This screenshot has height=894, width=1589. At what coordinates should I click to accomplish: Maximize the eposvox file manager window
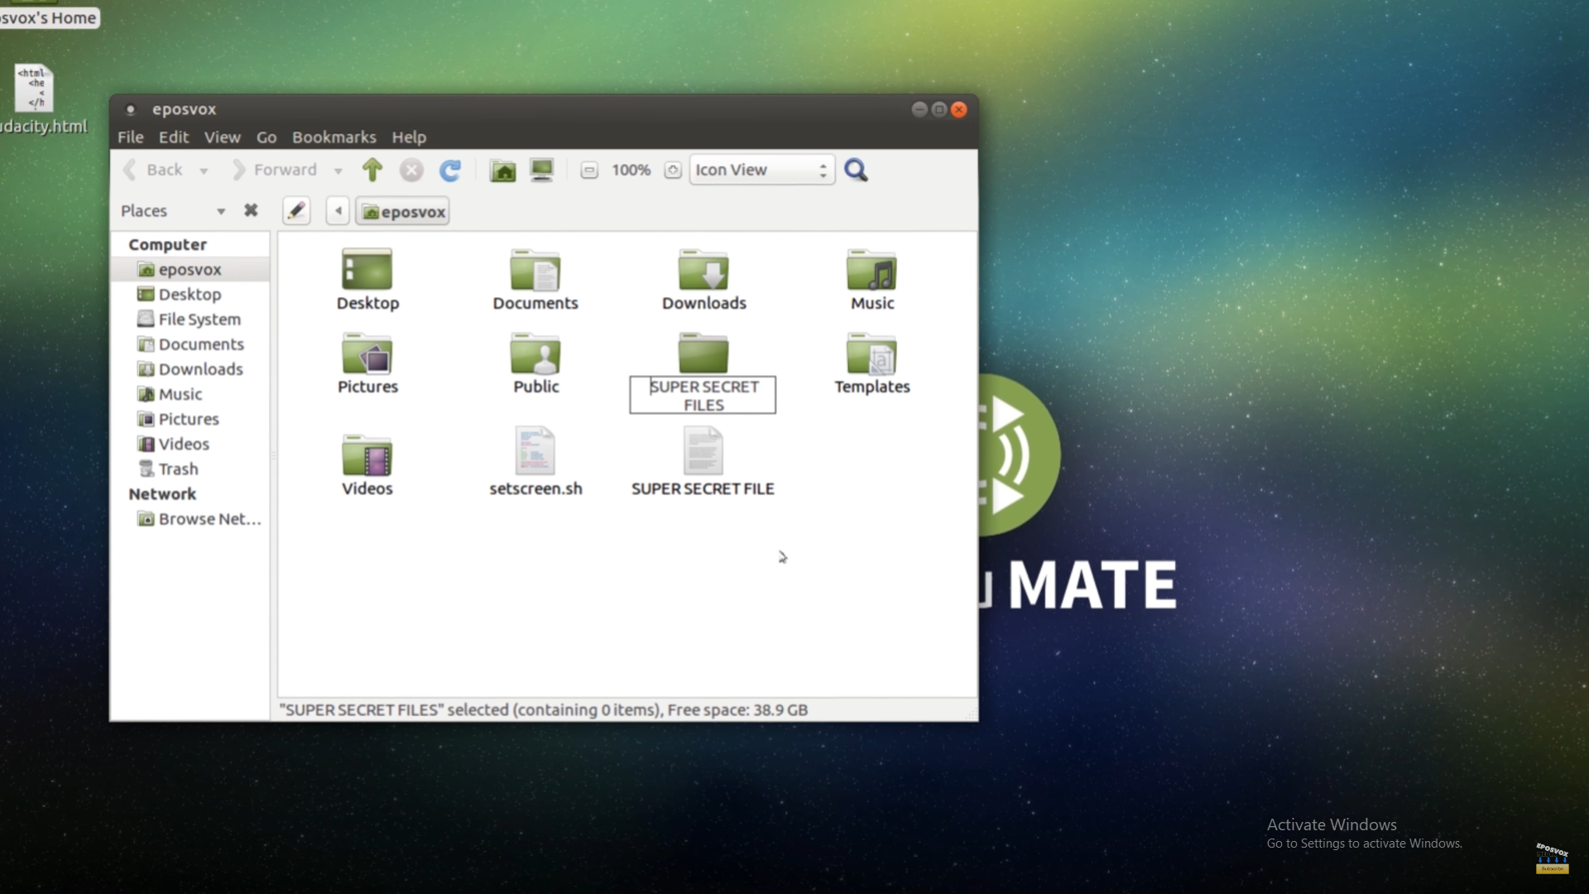939,109
